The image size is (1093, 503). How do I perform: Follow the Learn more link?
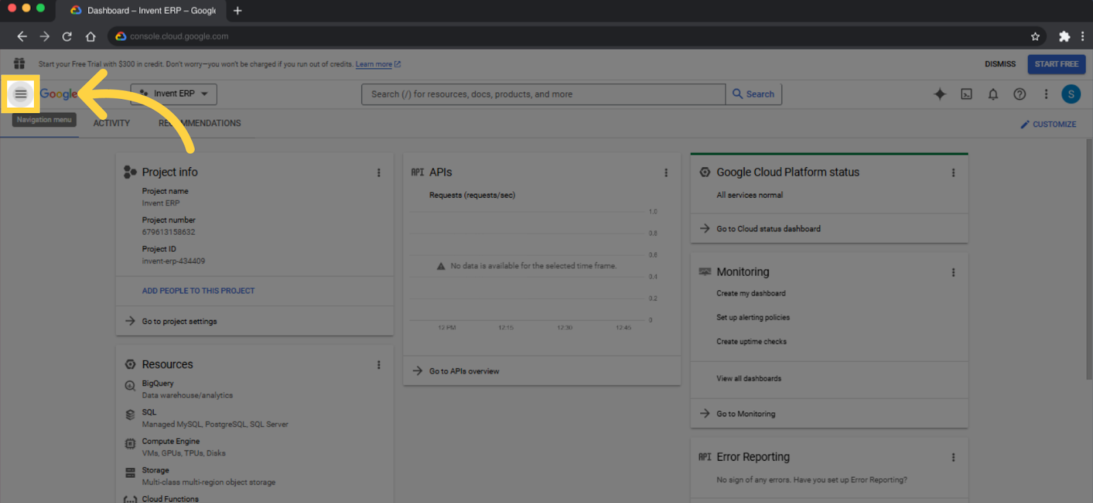pos(378,64)
